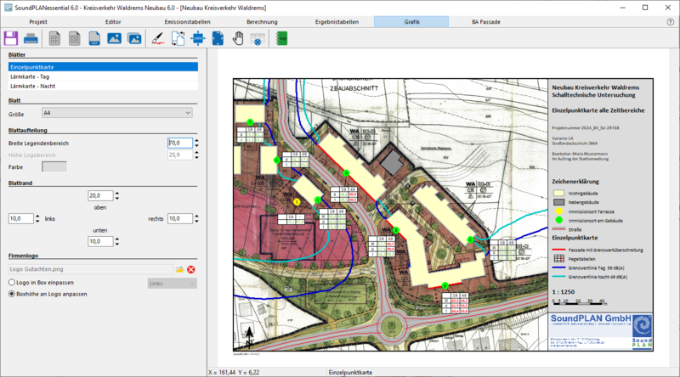Click the 'X = 161,44 Y = 6,22' coordinates
The width and height of the screenshot is (680, 377).
click(234, 372)
